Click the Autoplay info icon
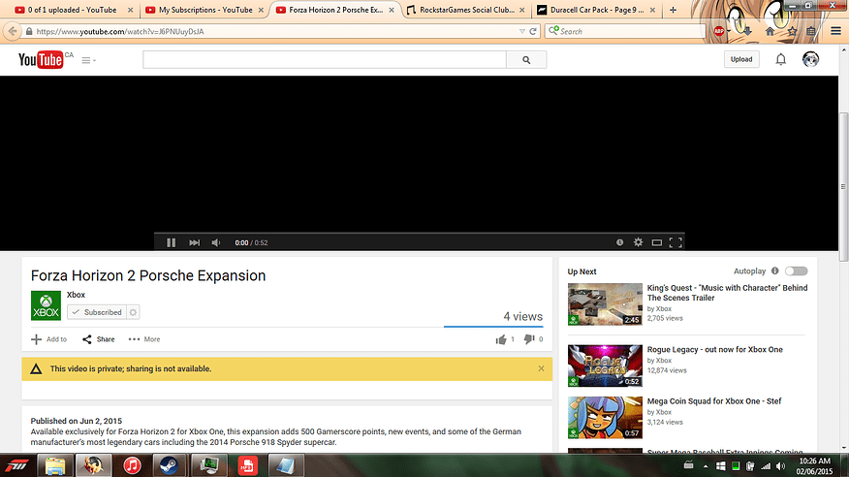The width and height of the screenshot is (849, 477). (774, 271)
